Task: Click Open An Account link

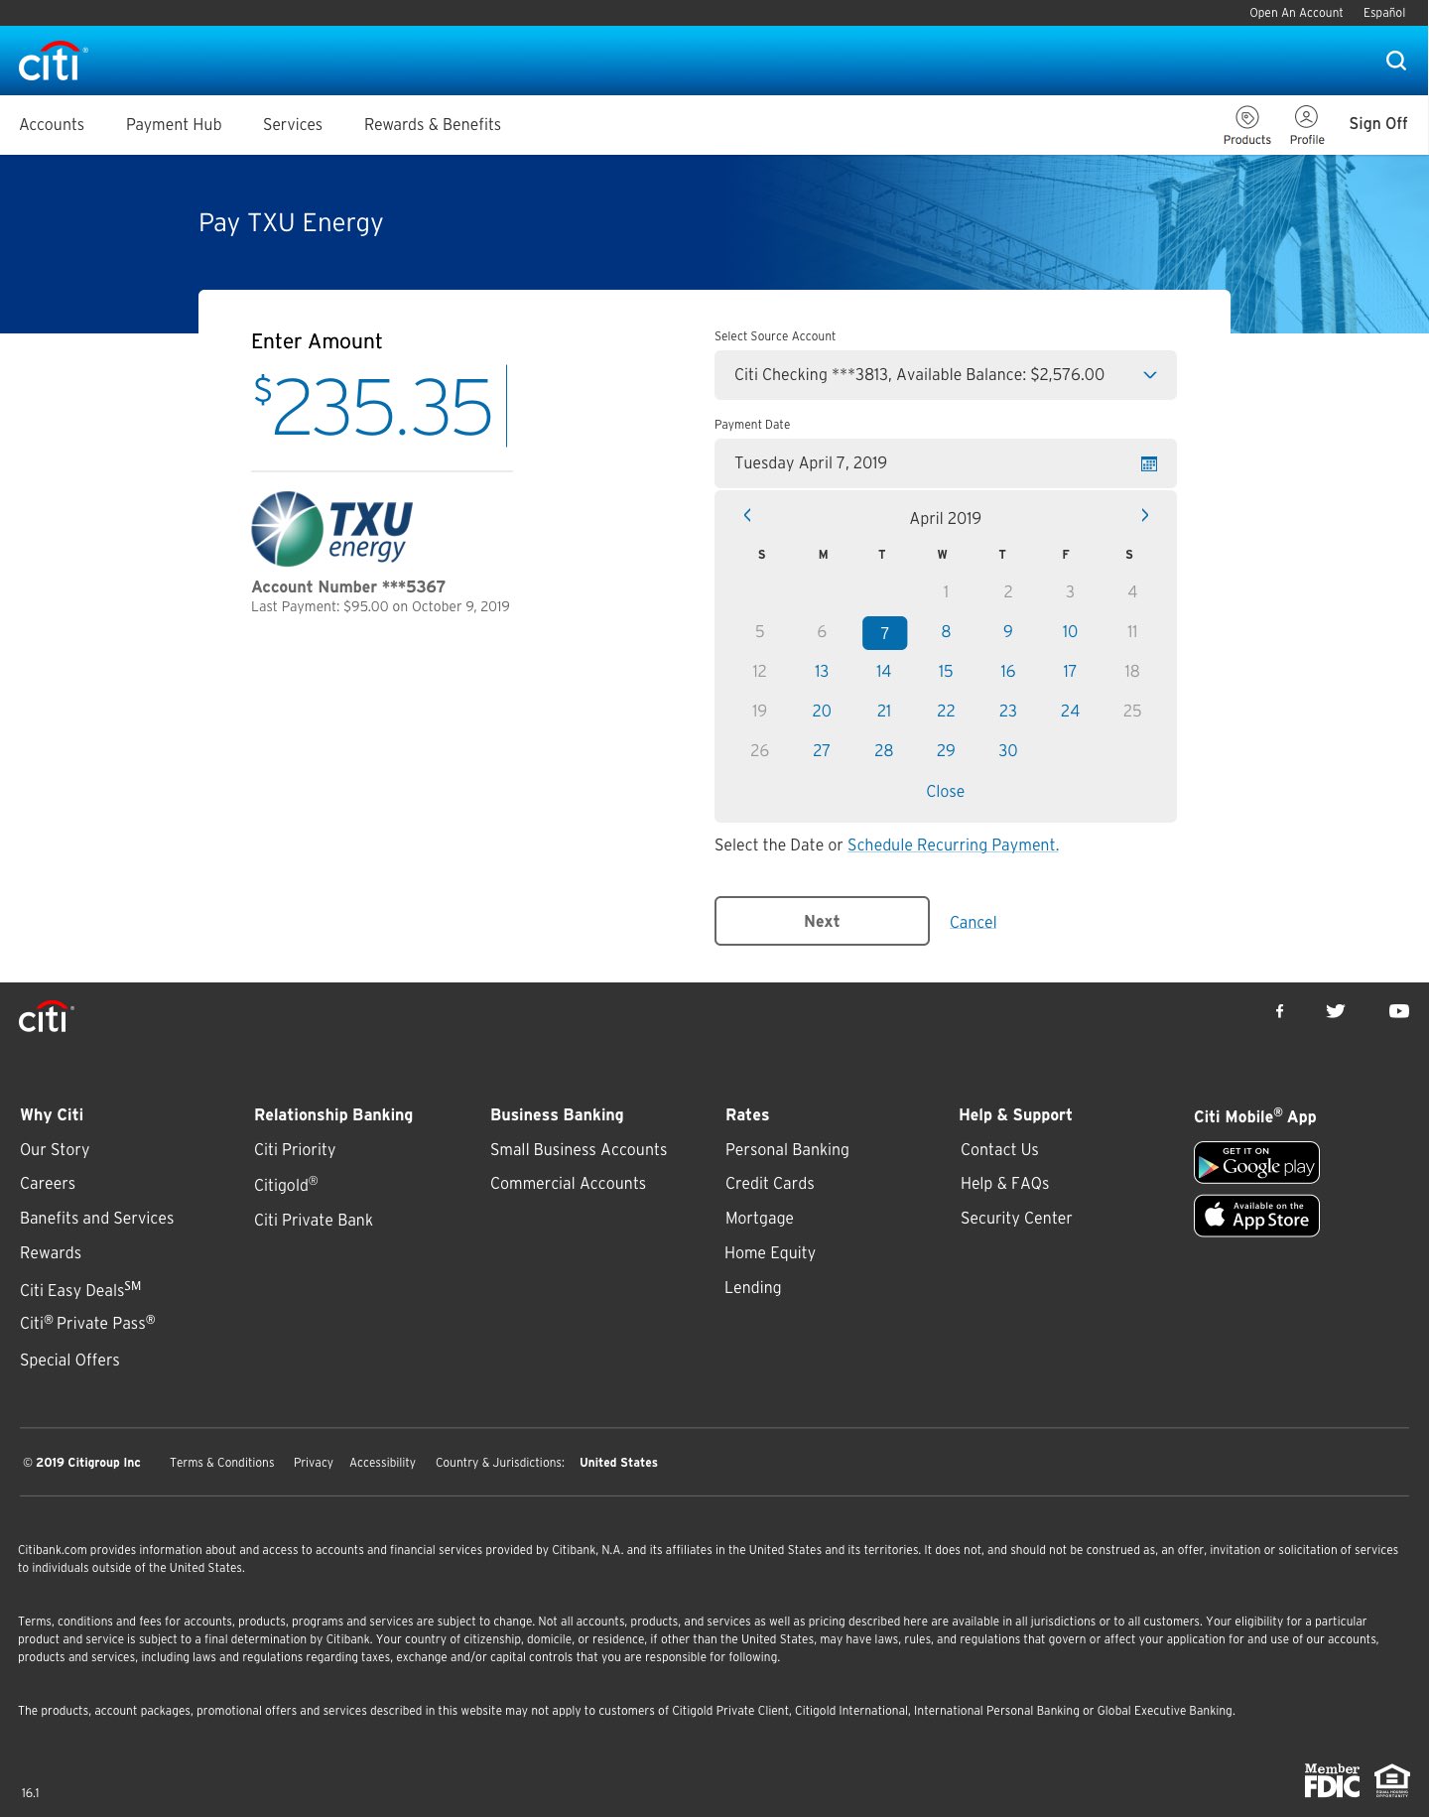Action: [x=1296, y=13]
